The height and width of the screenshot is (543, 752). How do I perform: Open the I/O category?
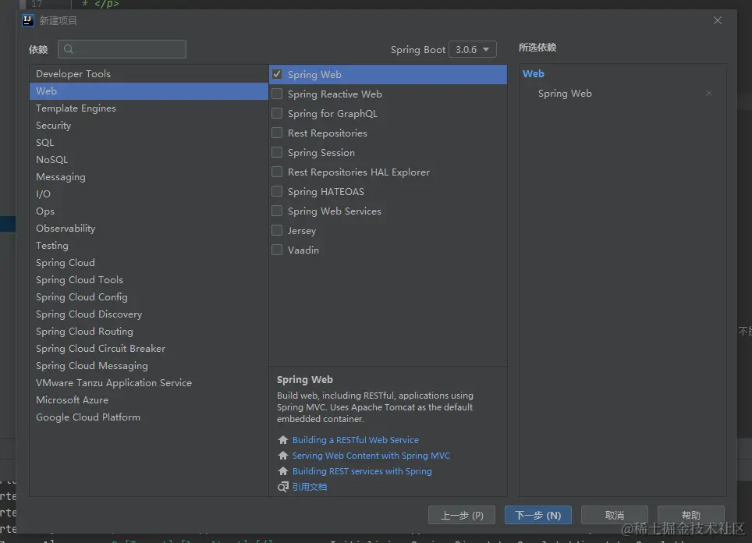pyautogui.click(x=149, y=194)
